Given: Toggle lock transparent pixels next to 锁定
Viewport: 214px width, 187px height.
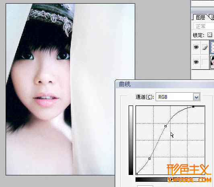Looking at the screenshot, I should point(210,35).
